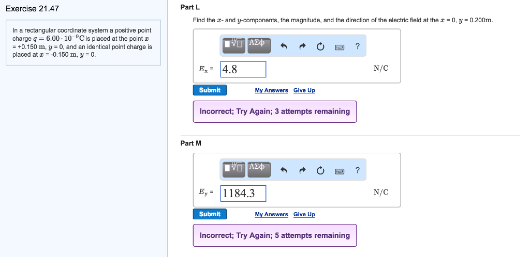Show keyboard shortcuts in Part M toolbar
530x257 pixels.
click(340, 171)
